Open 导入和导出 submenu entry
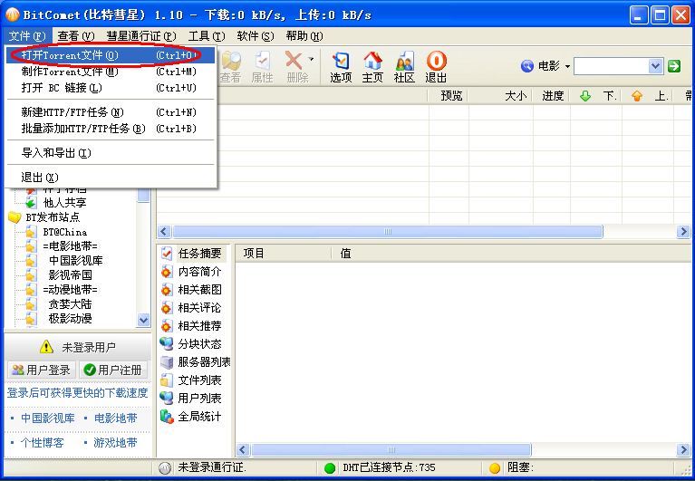Image resolution: width=695 pixels, height=481 pixels. [111, 153]
